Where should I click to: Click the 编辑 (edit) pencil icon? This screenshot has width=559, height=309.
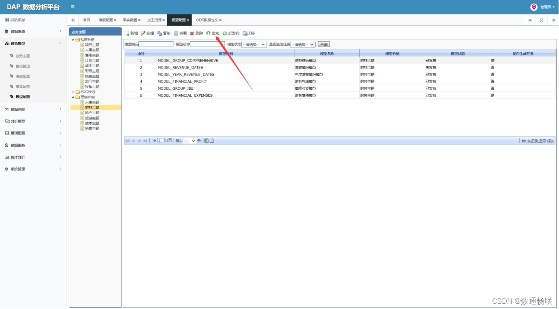[x=143, y=33]
